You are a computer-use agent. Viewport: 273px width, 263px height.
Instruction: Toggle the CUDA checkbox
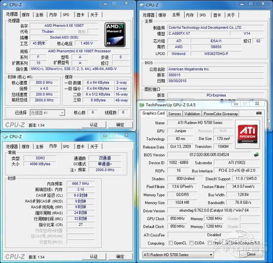pyautogui.click(x=191, y=243)
